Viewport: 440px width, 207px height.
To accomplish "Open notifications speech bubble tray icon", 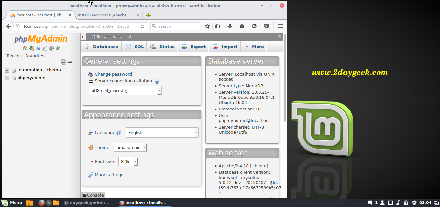I will tap(370, 203).
